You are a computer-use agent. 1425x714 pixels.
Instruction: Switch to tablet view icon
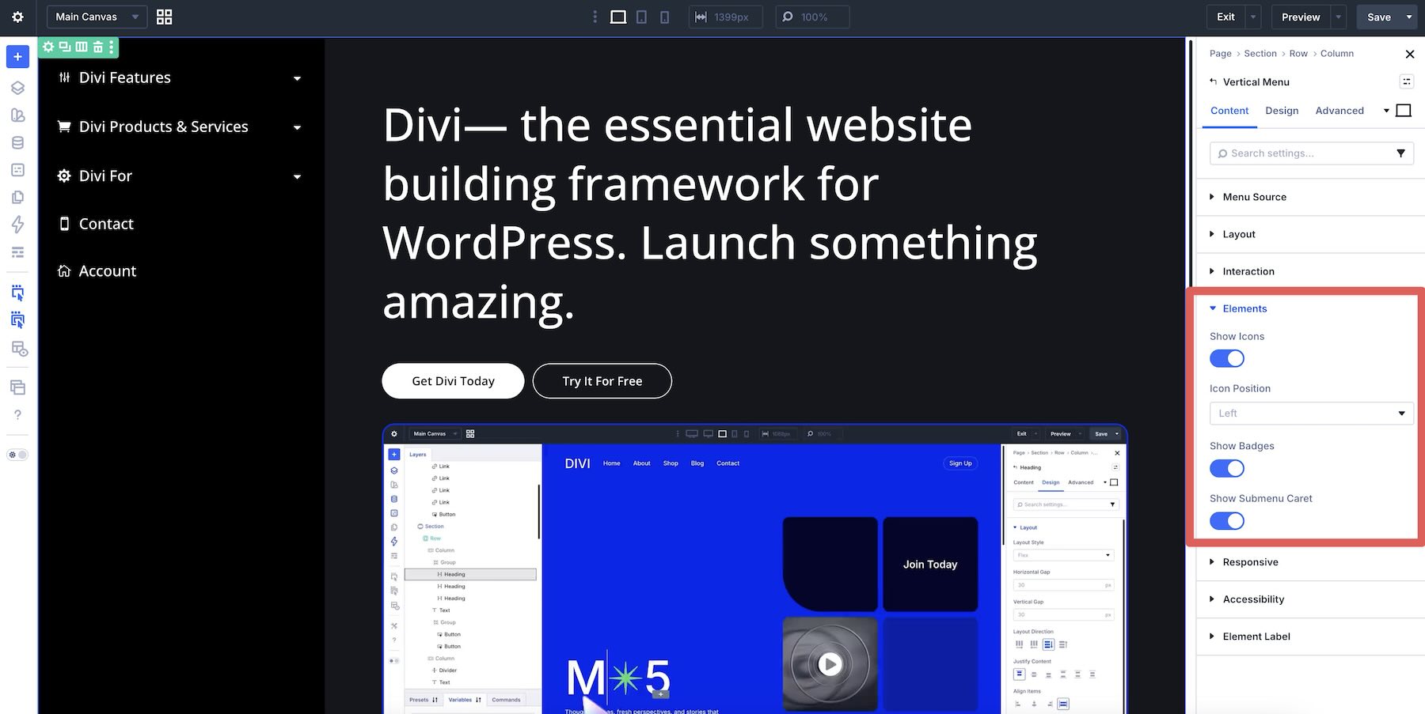coord(641,17)
